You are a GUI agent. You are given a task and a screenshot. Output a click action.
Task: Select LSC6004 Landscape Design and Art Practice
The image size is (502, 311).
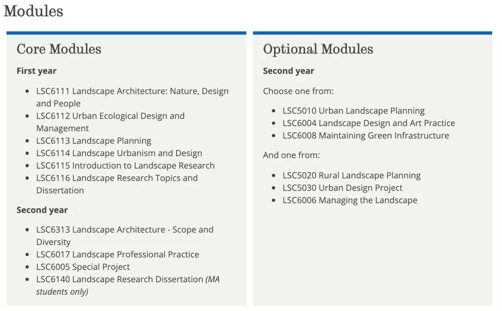click(369, 124)
